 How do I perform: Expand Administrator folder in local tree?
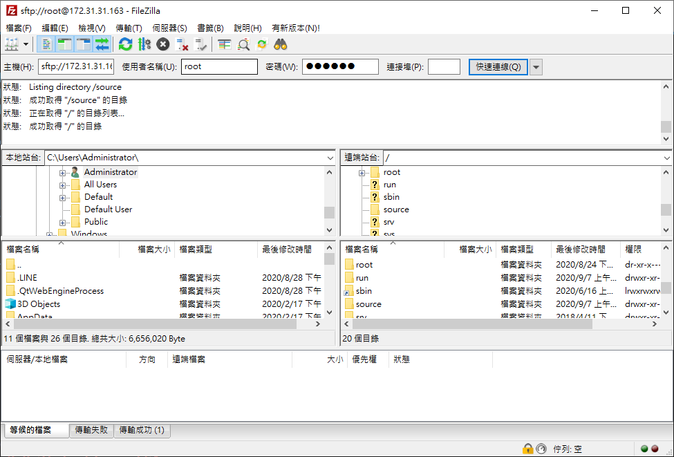pyautogui.click(x=62, y=173)
